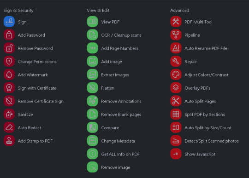Select the Add Page Numbers icon
This screenshot has height=178, width=249.
pyautogui.click(x=92, y=48)
